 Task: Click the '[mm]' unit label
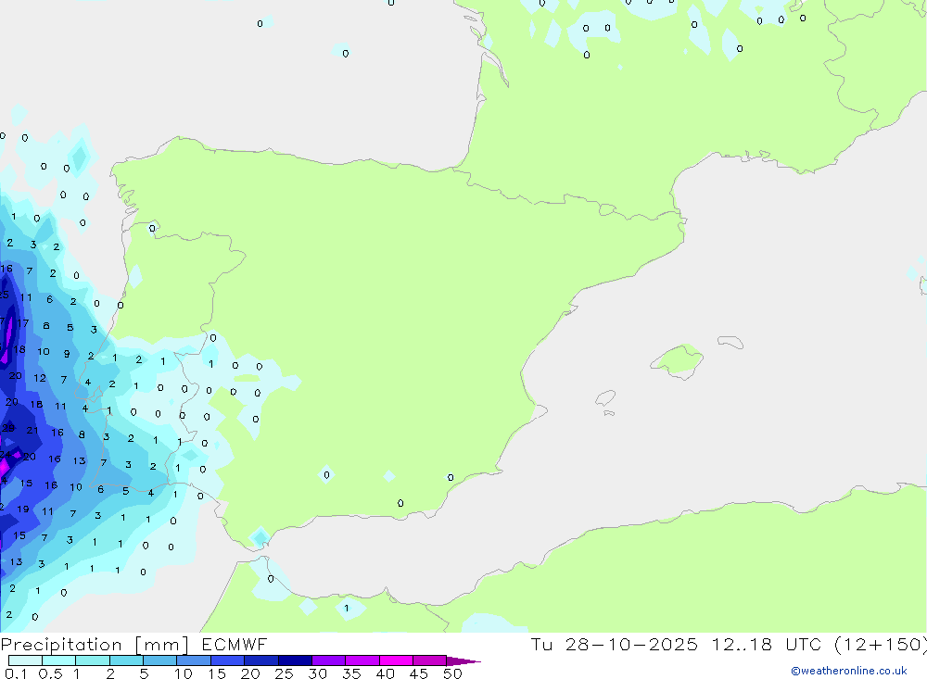point(162,645)
